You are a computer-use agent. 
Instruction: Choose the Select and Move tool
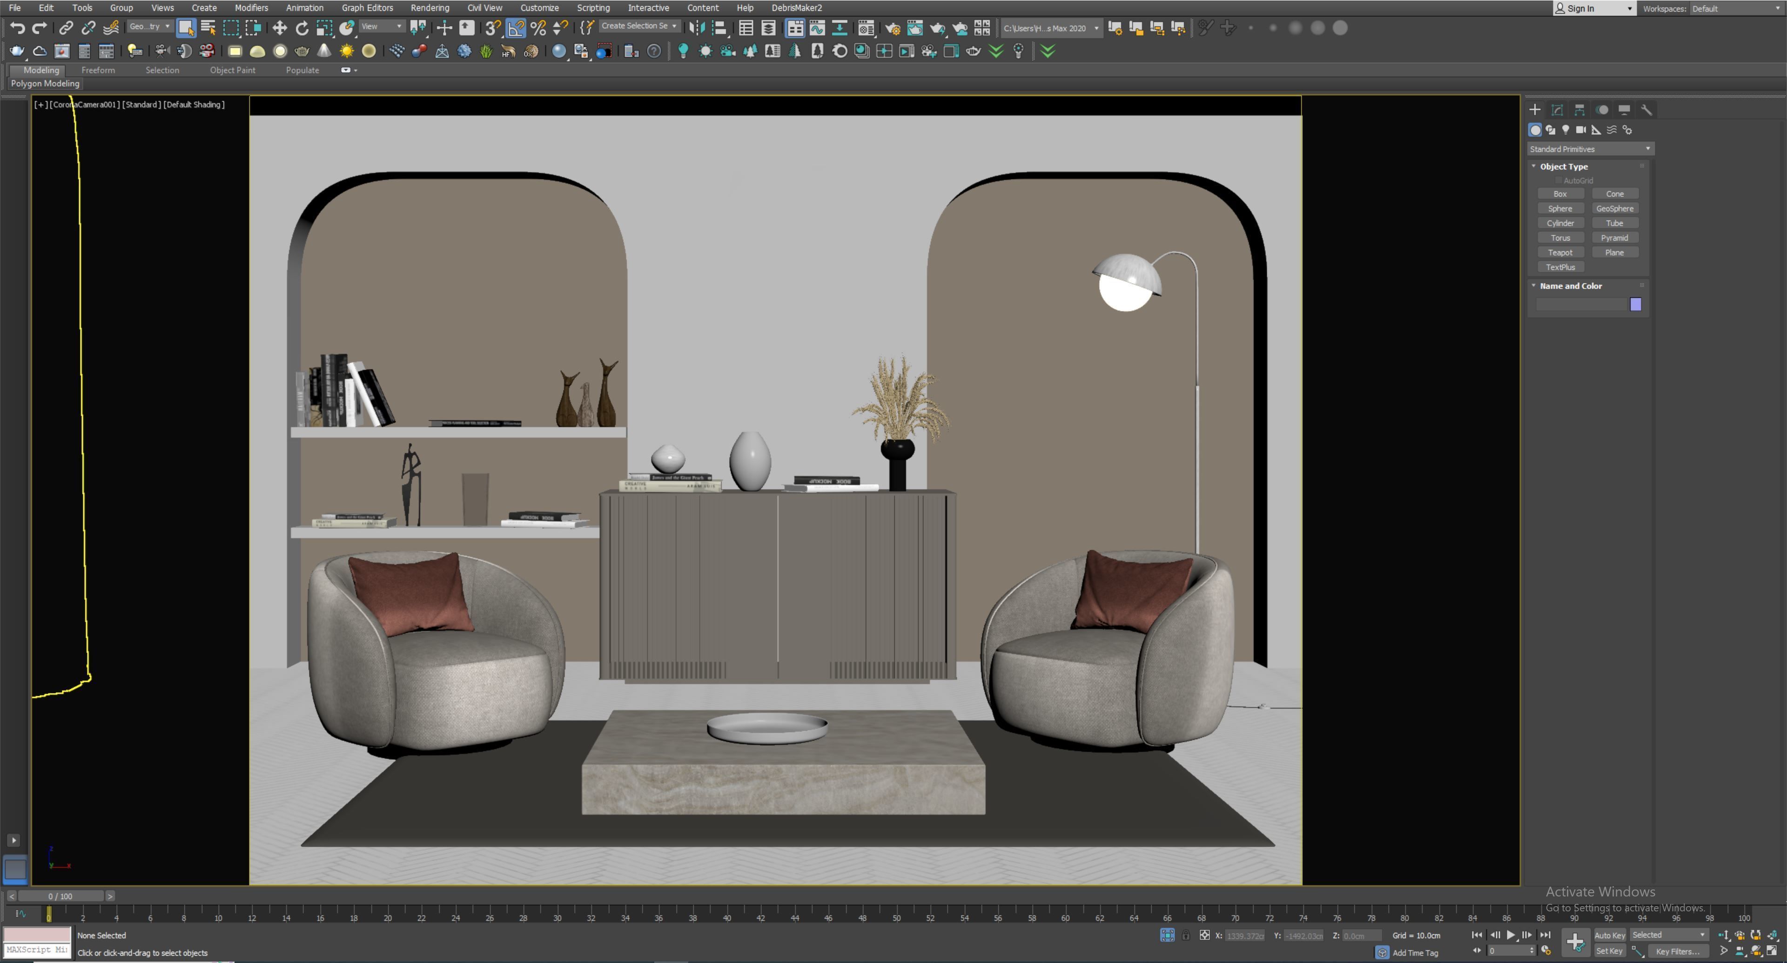[x=279, y=28]
